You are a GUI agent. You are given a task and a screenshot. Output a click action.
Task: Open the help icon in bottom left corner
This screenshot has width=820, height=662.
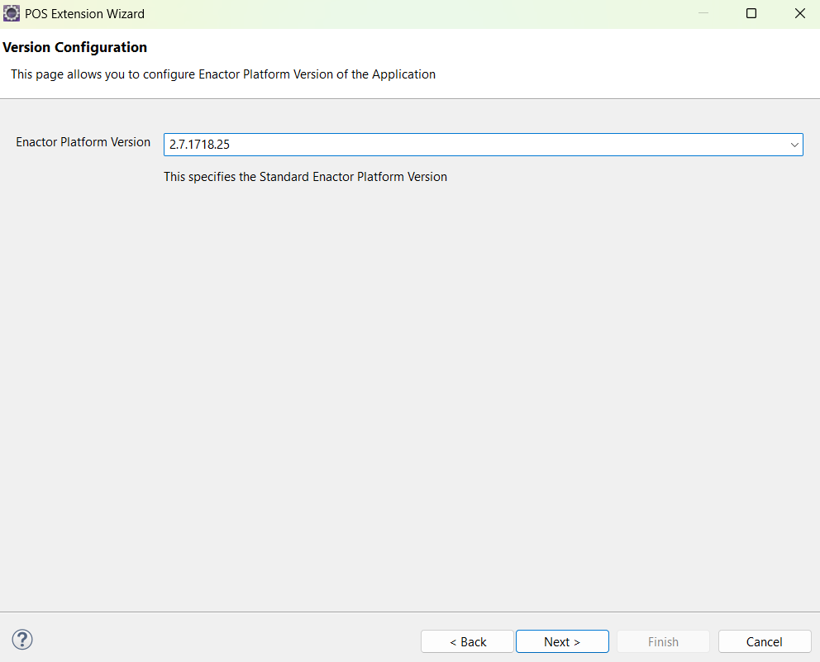point(21,640)
